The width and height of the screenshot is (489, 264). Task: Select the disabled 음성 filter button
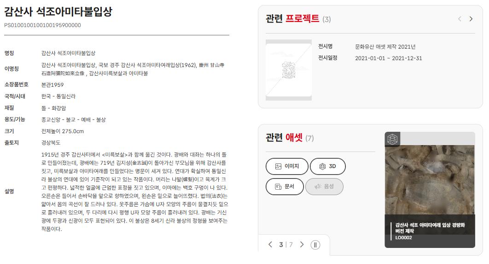(x=324, y=186)
